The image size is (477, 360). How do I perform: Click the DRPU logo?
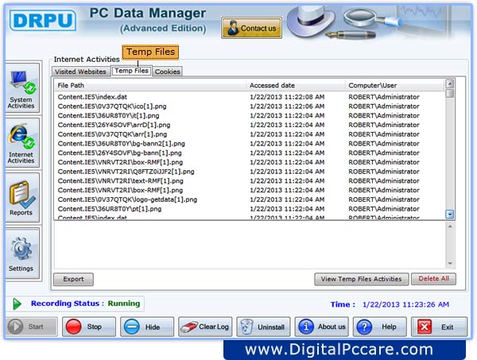pos(43,21)
